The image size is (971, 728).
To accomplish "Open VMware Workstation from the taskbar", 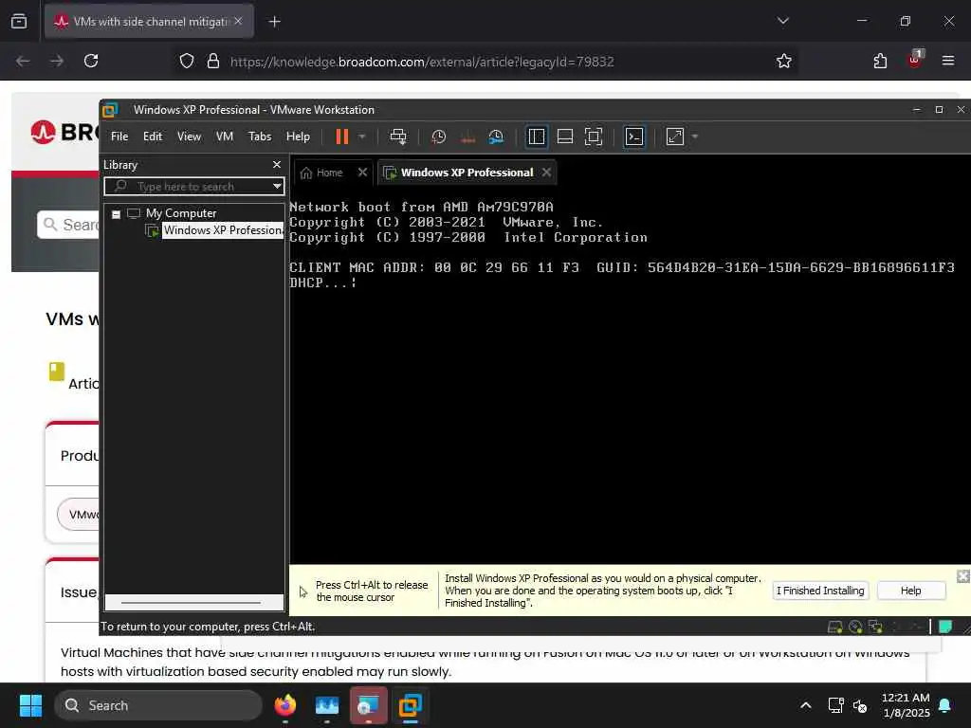I will (x=410, y=705).
